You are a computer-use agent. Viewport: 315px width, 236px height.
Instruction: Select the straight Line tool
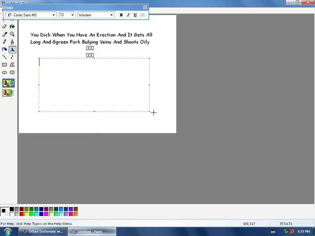pos(4,57)
